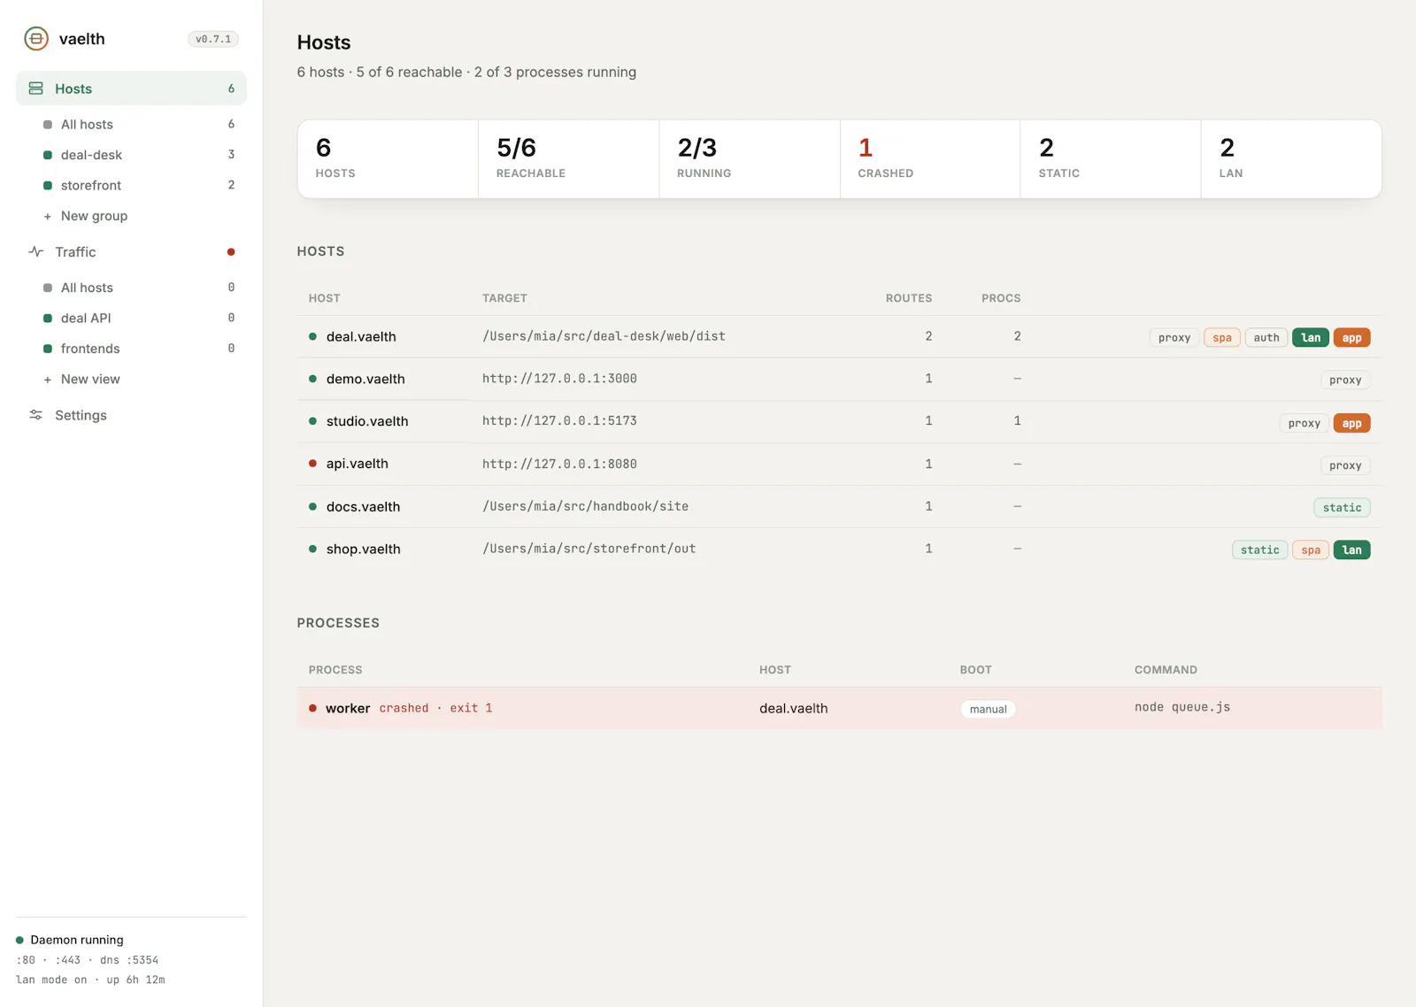1416x1007 pixels.
Task: Open Settings
Action: (x=131, y=415)
